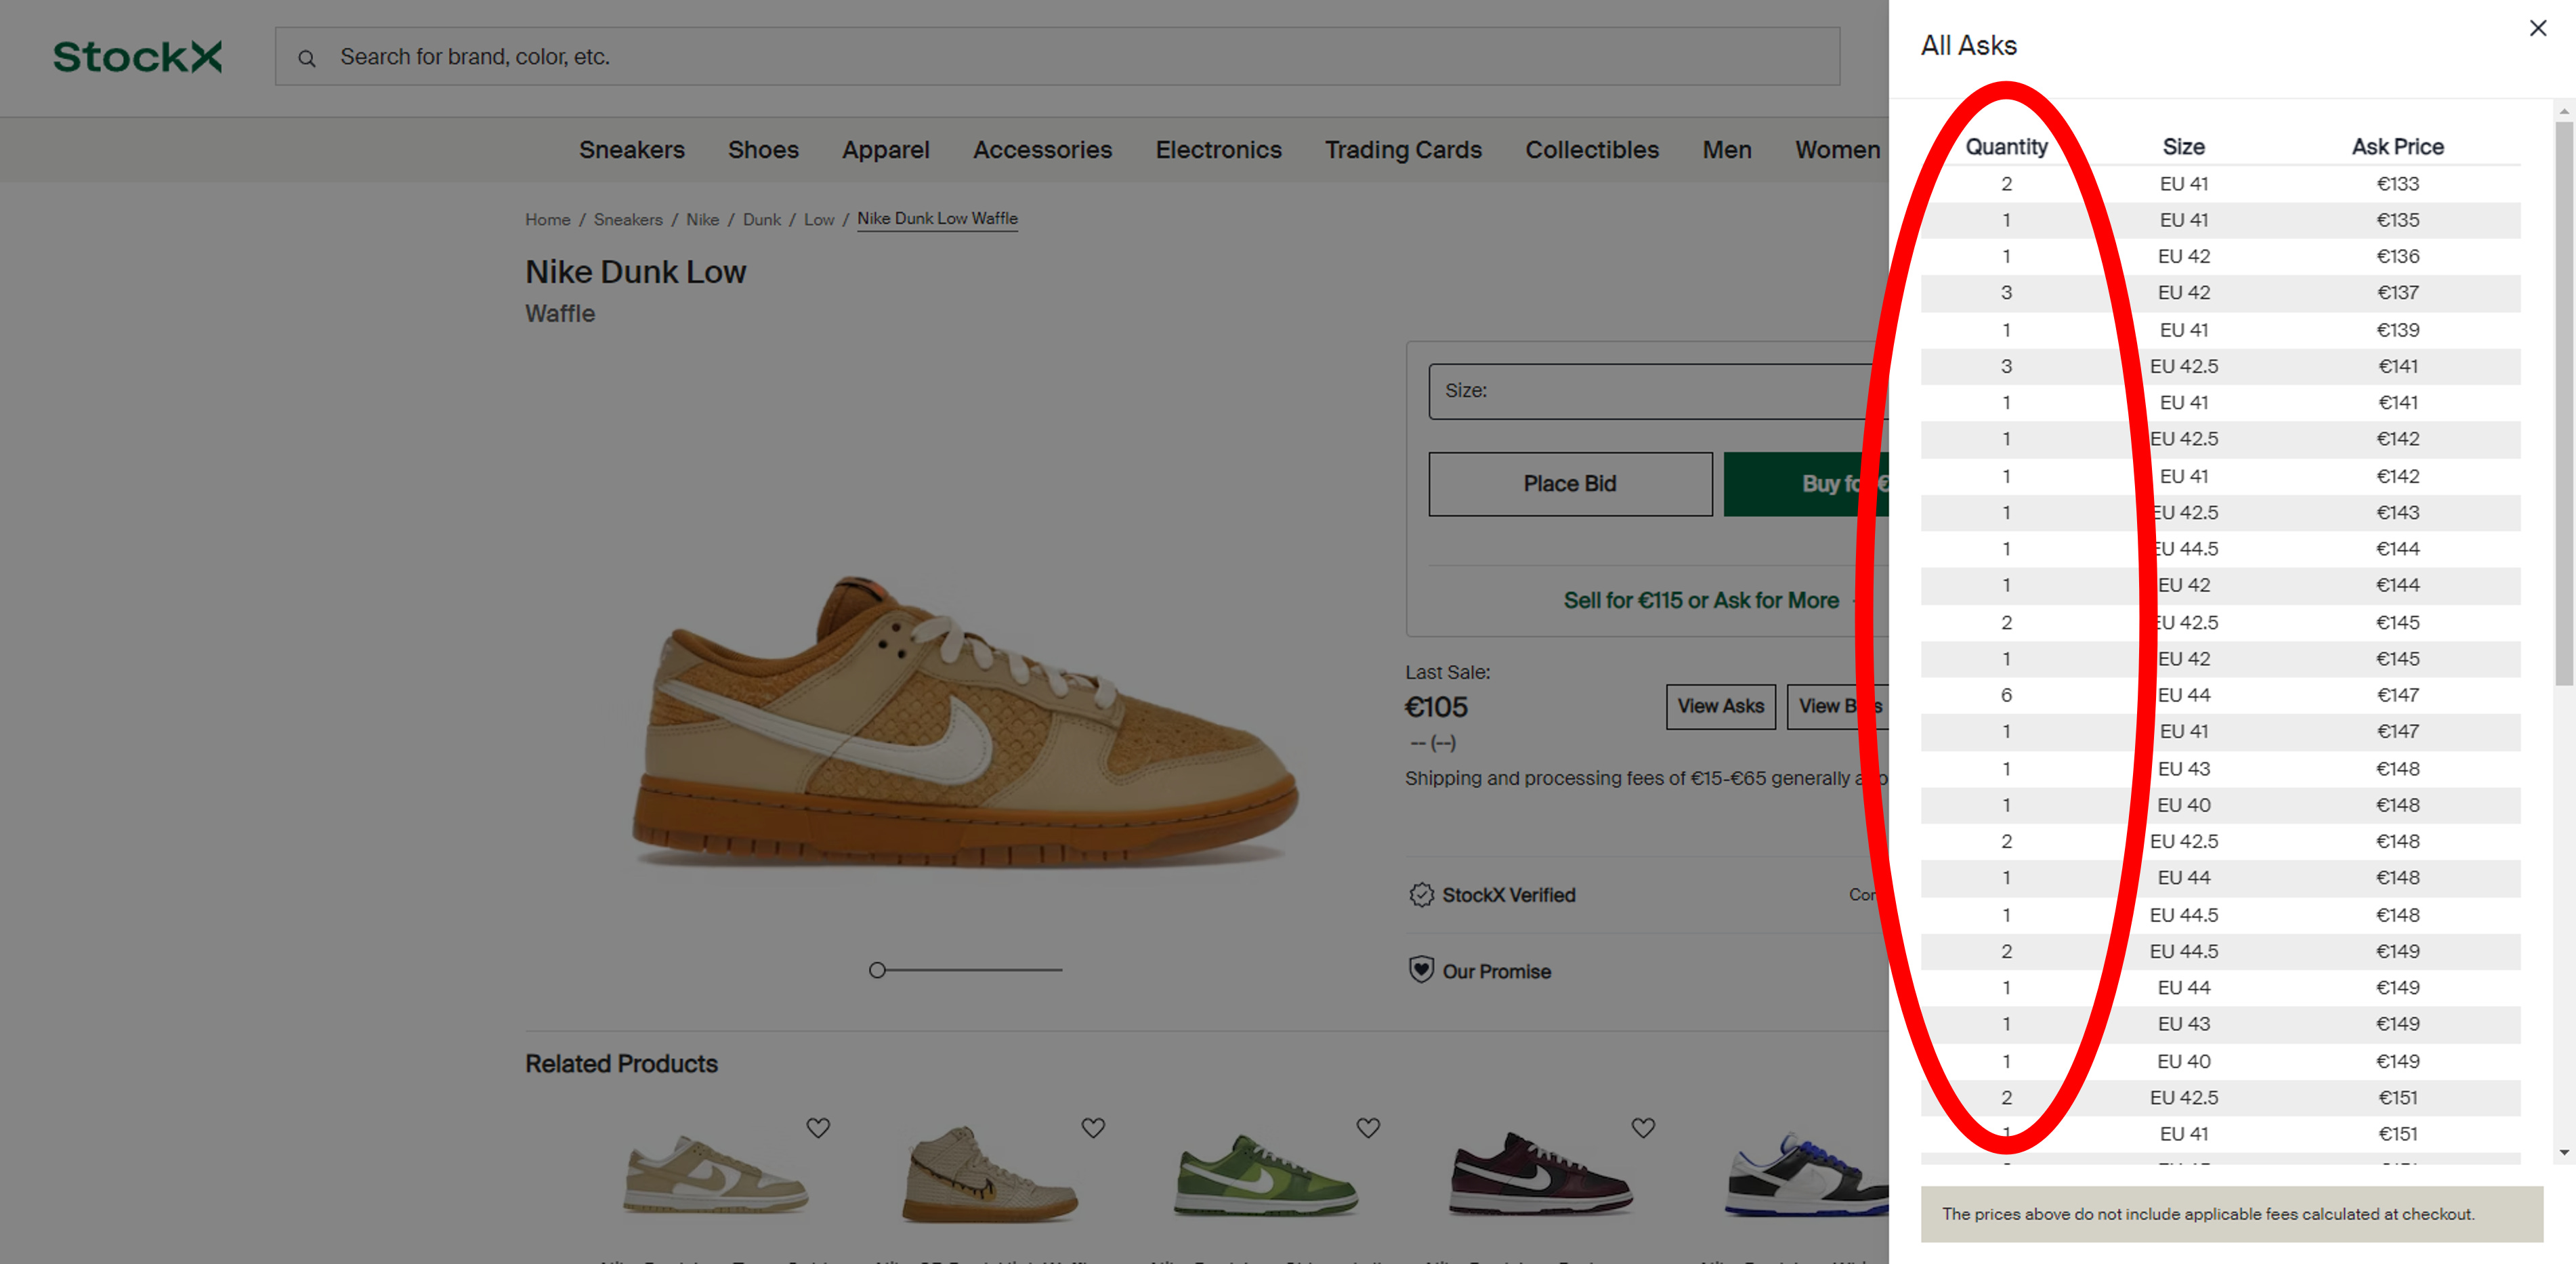Click the All Asks panel scrollbar
This screenshot has height=1264, width=2576.
click(2563, 403)
